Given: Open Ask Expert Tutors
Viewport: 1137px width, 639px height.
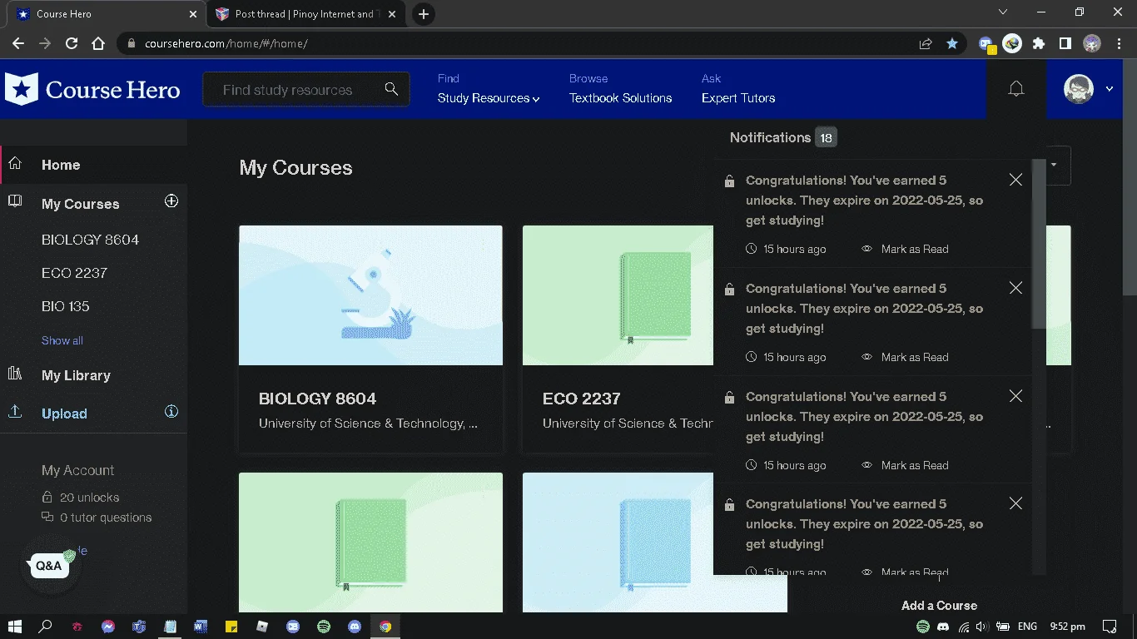Looking at the screenshot, I should pos(738,98).
